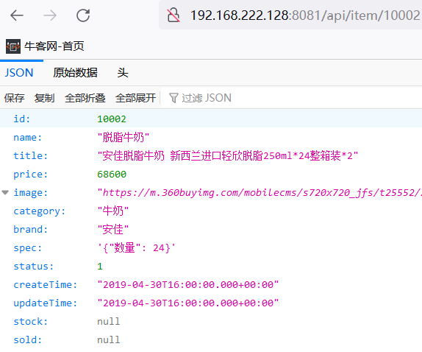Select the status key

coord(34,267)
